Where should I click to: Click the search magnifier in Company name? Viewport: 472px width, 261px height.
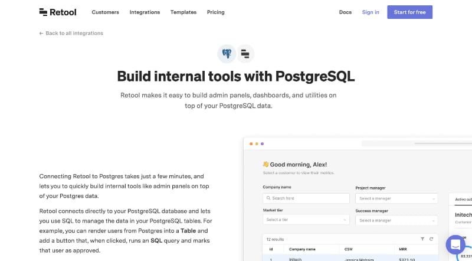268,198
